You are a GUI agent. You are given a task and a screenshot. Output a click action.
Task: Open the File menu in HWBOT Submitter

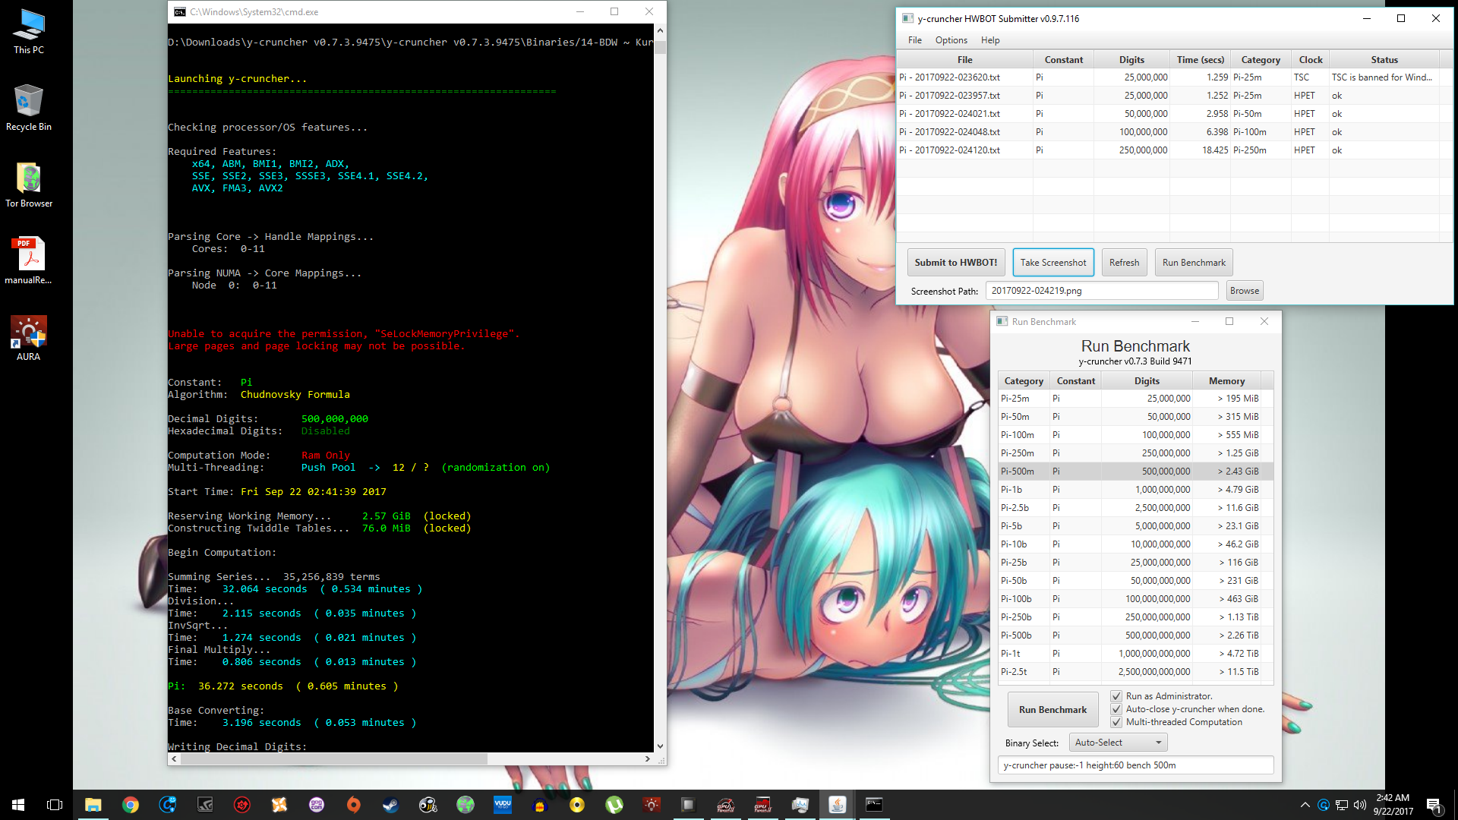click(x=914, y=40)
